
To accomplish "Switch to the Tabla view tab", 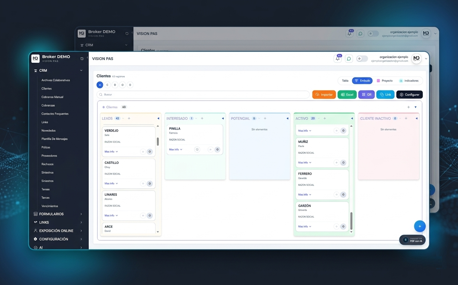I will click(345, 81).
